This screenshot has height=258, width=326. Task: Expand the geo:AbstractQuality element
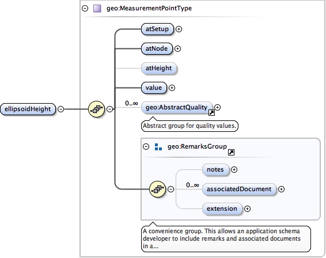(x=218, y=107)
